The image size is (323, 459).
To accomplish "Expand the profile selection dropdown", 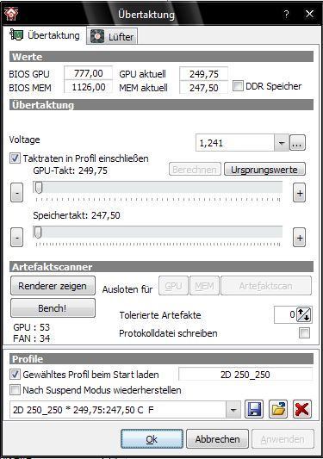I will [233, 410].
